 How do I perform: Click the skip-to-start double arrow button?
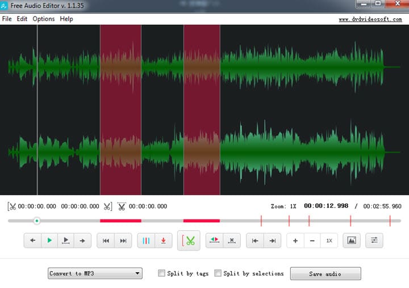(x=106, y=241)
